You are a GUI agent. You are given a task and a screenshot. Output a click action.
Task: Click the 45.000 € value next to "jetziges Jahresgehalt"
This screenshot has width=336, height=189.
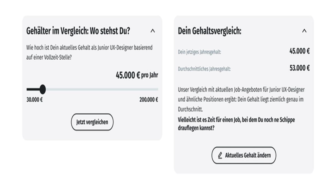pos(300,51)
